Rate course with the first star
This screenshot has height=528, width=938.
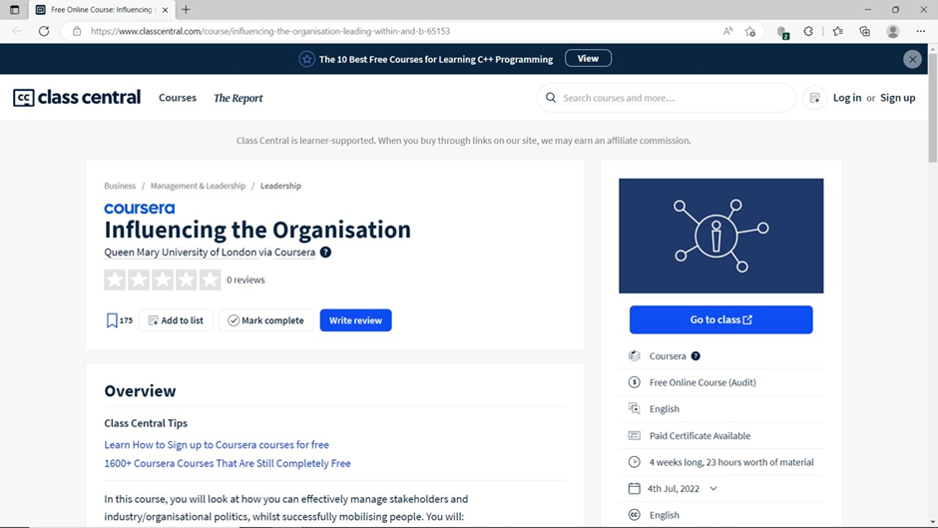point(115,279)
